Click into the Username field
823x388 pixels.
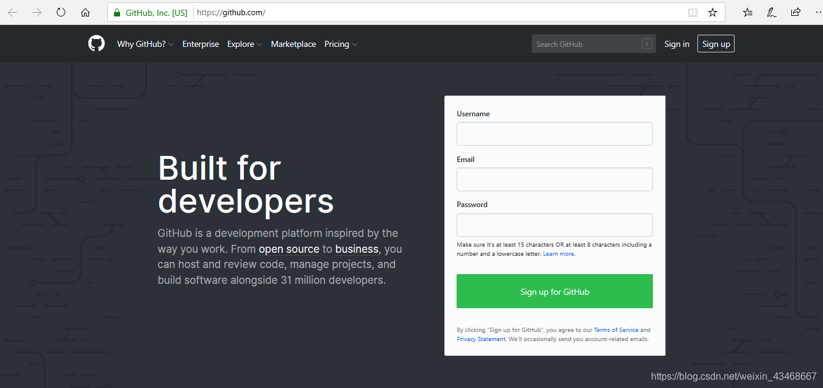click(555, 133)
